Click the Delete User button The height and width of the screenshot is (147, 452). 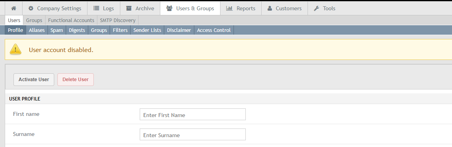point(76,80)
